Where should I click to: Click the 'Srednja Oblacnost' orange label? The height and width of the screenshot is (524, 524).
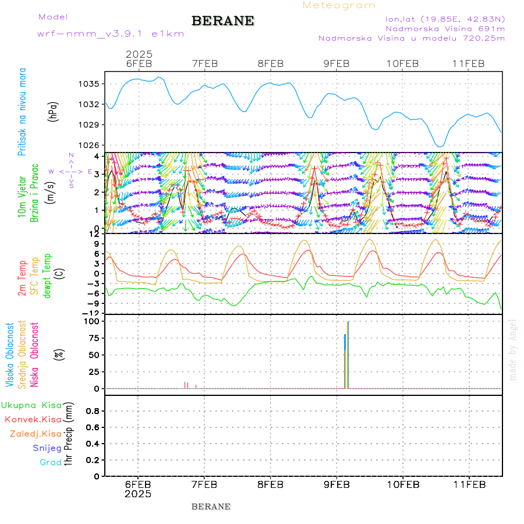click(x=22, y=355)
